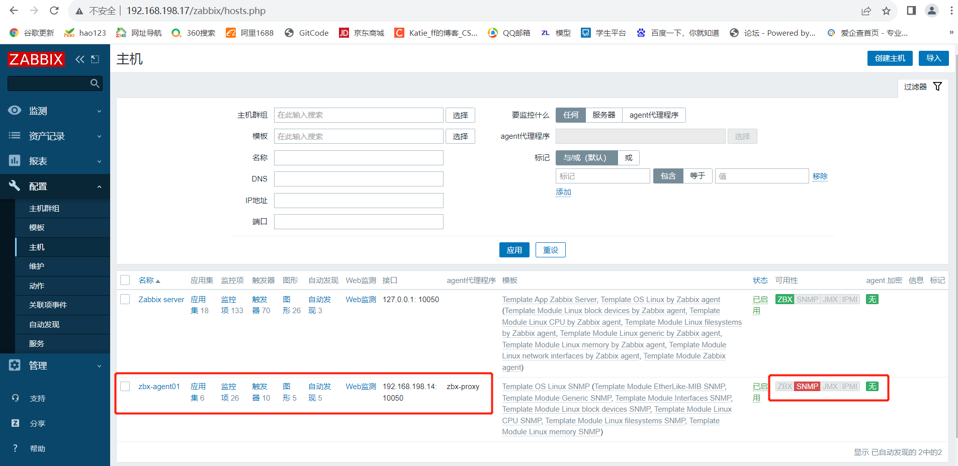
Task: Open the browser three-dot menu
Action: tap(951, 11)
